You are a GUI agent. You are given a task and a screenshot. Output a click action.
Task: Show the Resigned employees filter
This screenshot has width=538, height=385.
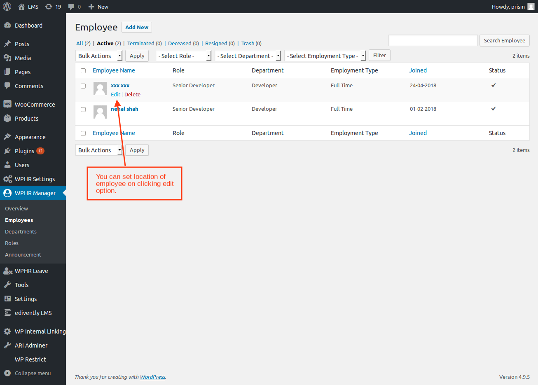click(216, 43)
